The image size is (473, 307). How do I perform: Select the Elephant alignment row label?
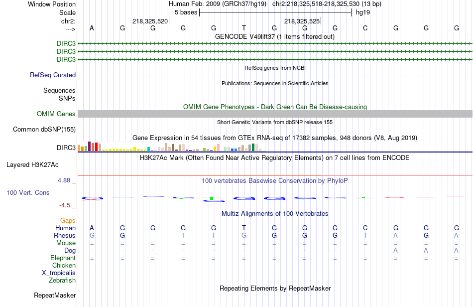[63, 258]
